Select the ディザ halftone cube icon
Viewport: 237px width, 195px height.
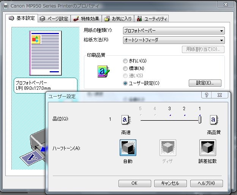pyautogui.click(x=168, y=148)
